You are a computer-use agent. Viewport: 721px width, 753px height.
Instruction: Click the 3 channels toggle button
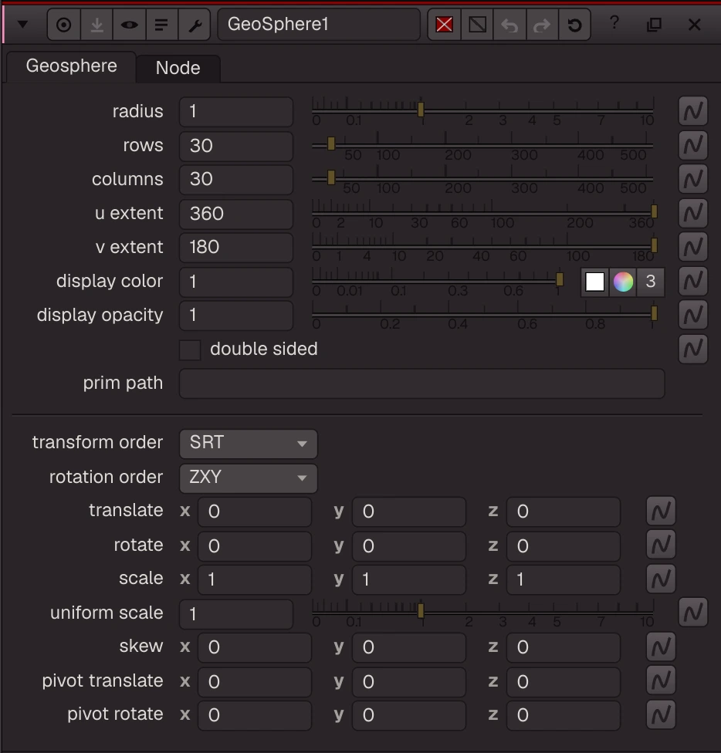click(651, 282)
